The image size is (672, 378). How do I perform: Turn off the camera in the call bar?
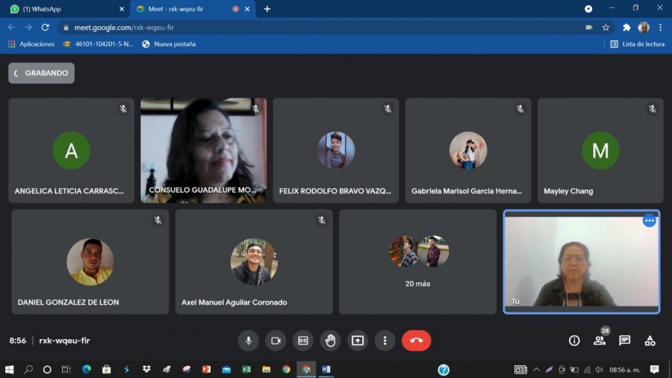276,341
